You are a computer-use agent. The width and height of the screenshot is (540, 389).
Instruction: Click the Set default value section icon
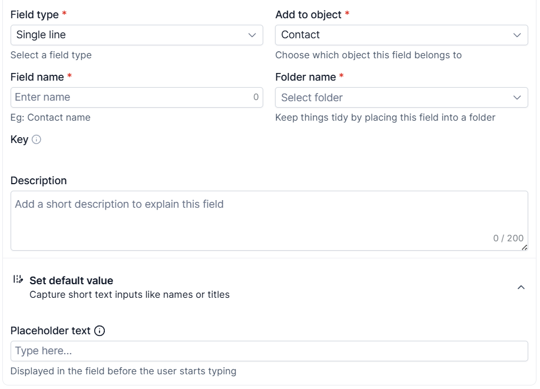pyautogui.click(x=18, y=280)
